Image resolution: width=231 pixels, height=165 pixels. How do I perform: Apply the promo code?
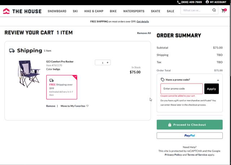click(212, 89)
